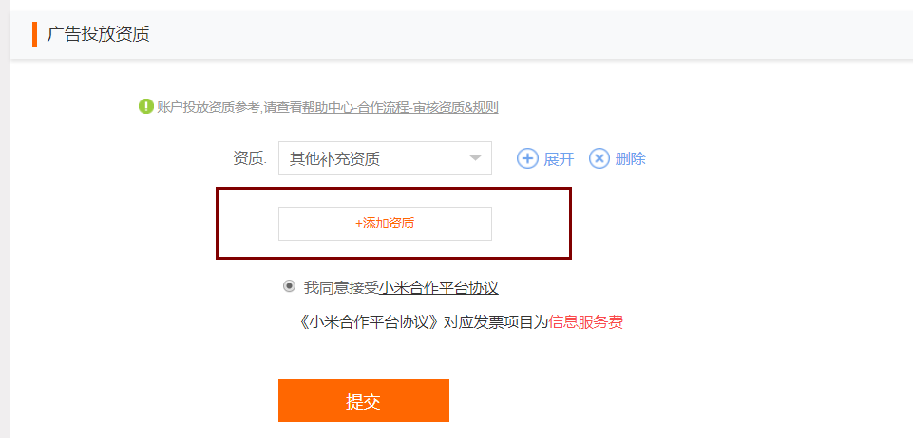Click the red 信息服务费 text
913x438 pixels.
586,321
